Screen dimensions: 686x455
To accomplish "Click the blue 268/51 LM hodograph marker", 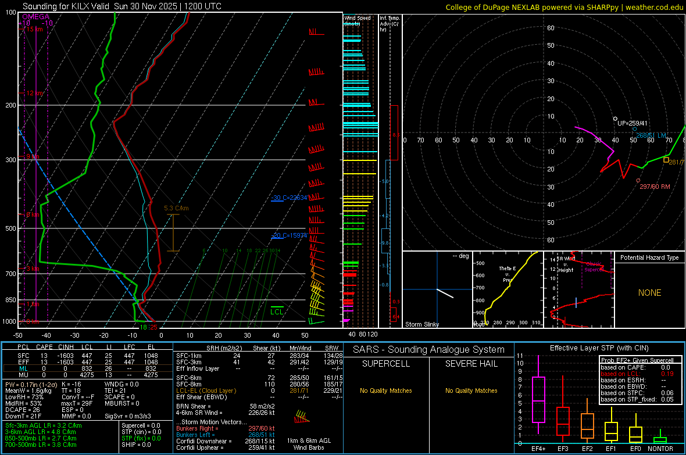I will tap(634, 129).
